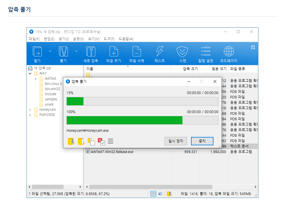Expand the ArkTest folder tree node

pos(36,79)
